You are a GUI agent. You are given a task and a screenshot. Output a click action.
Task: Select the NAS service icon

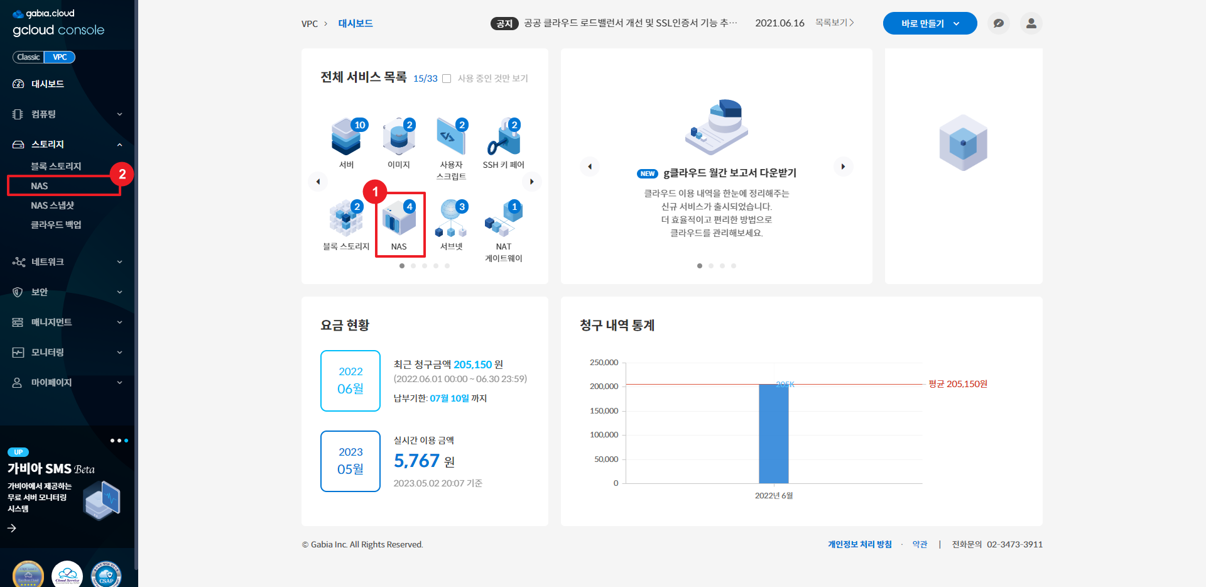point(399,221)
